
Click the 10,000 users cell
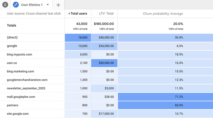(78, 46)
